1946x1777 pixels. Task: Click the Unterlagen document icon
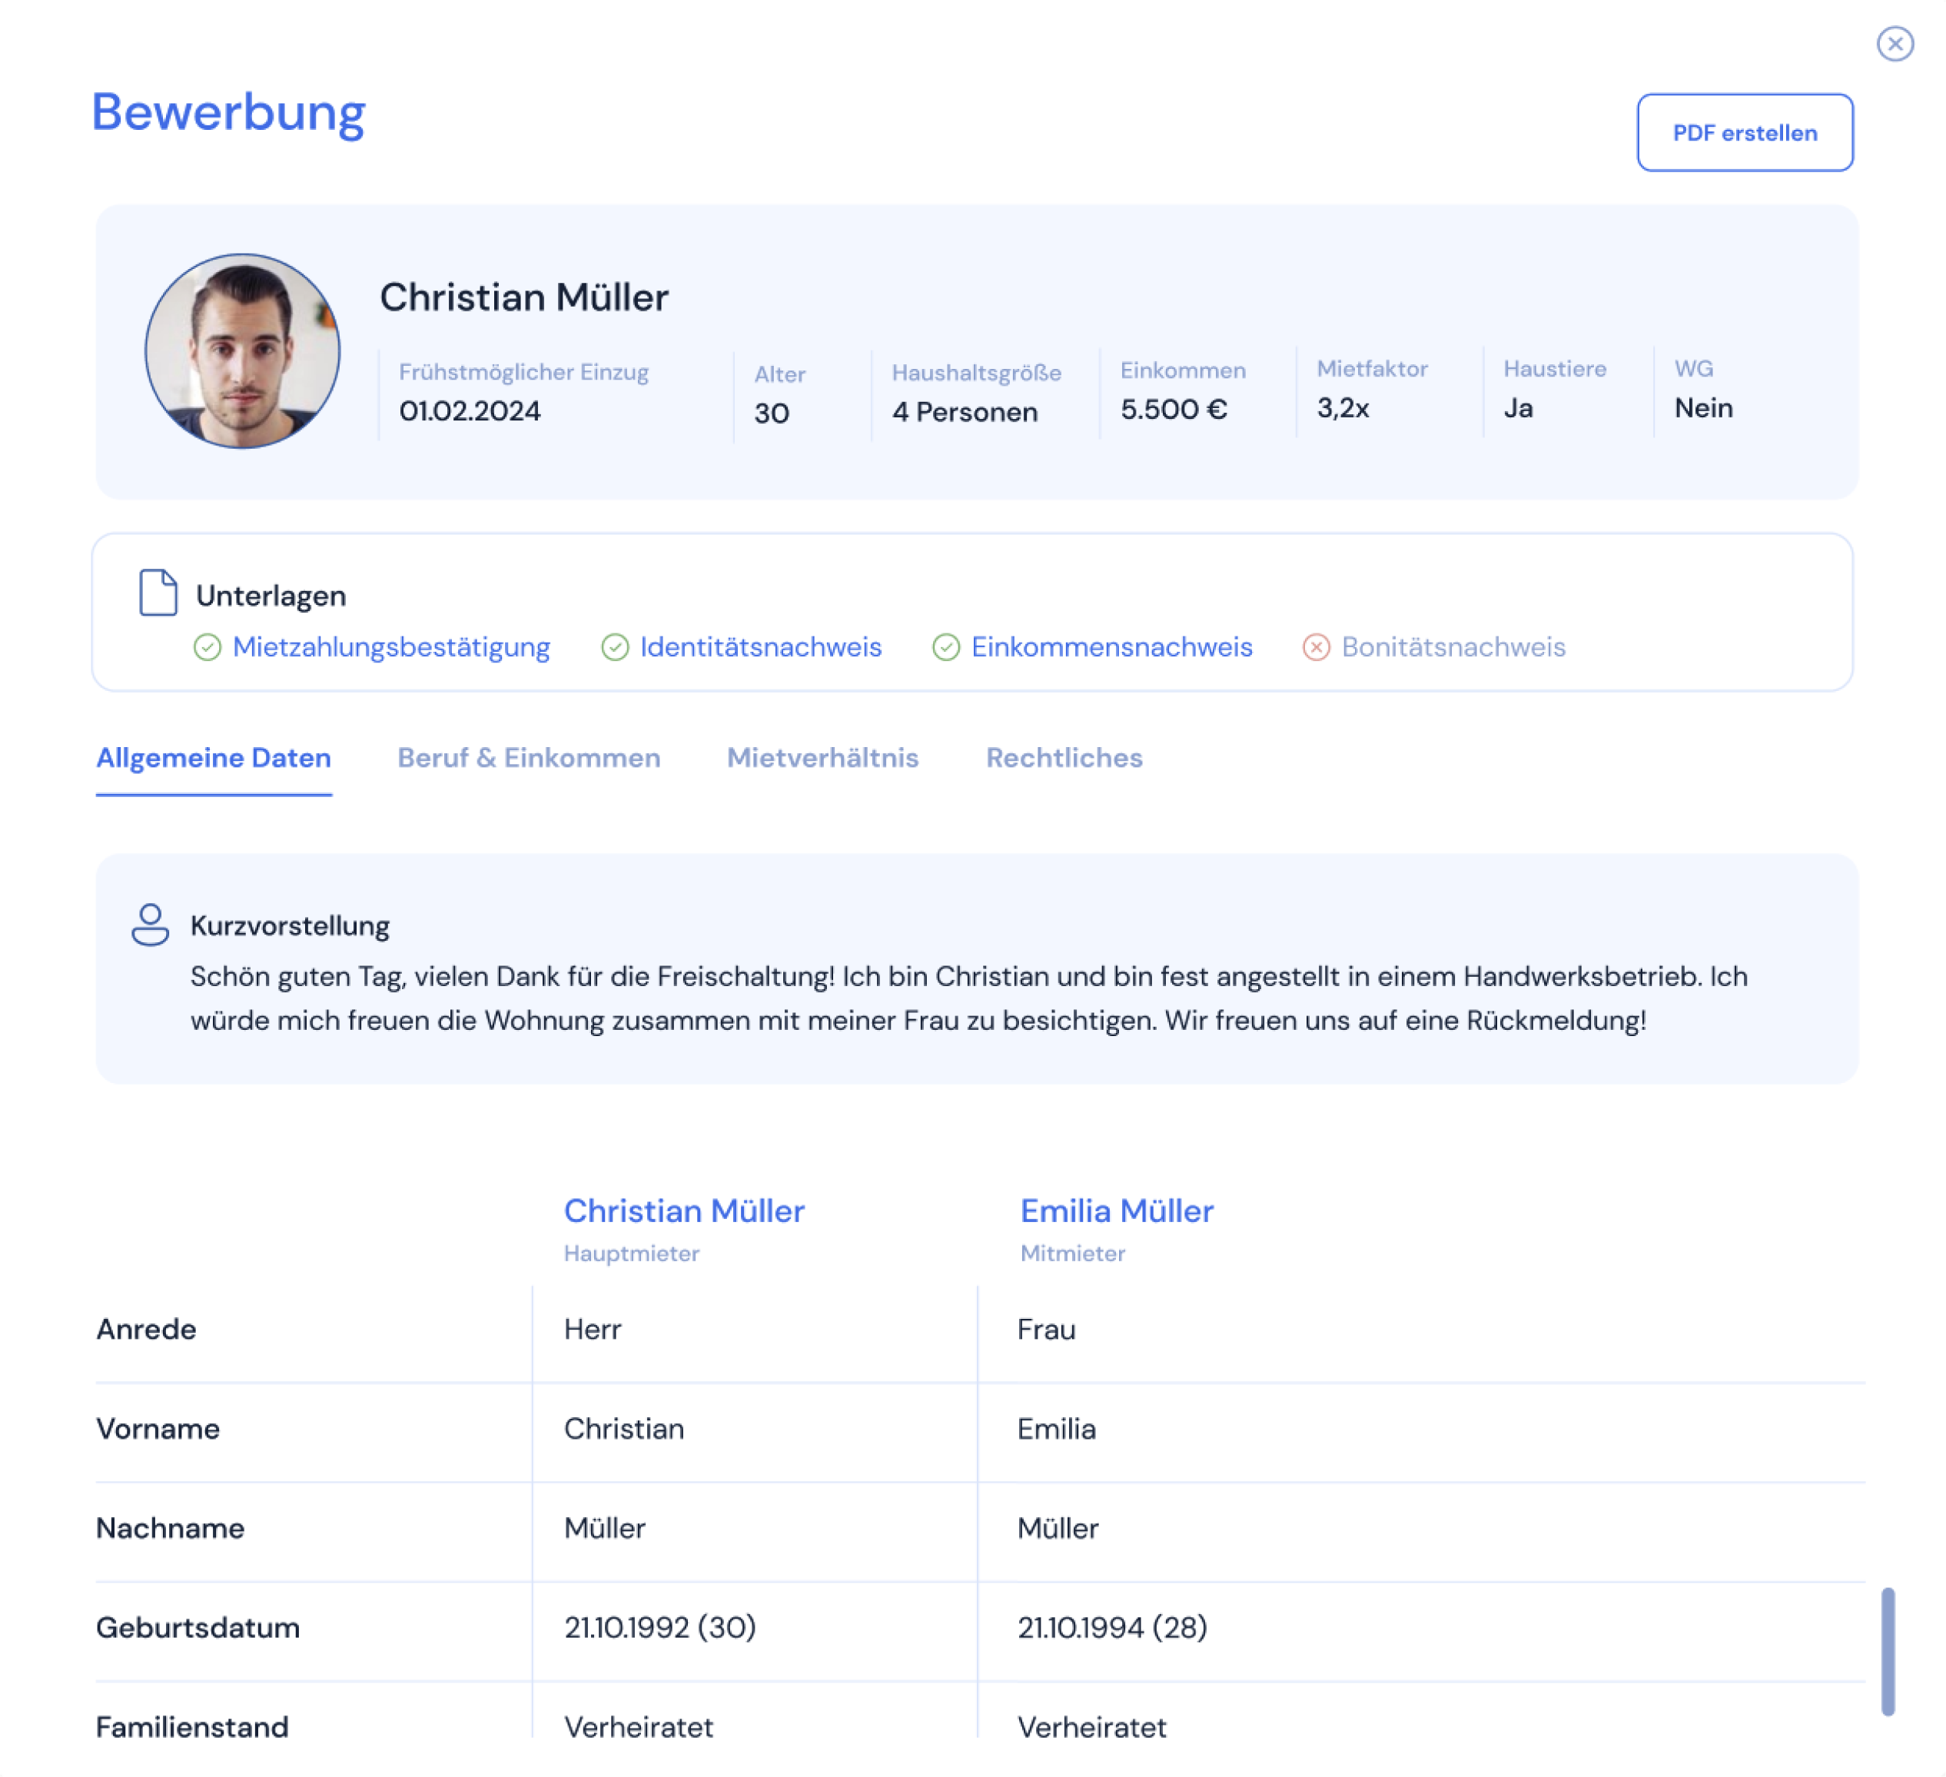pyautogui.click(x=158, y=592)
